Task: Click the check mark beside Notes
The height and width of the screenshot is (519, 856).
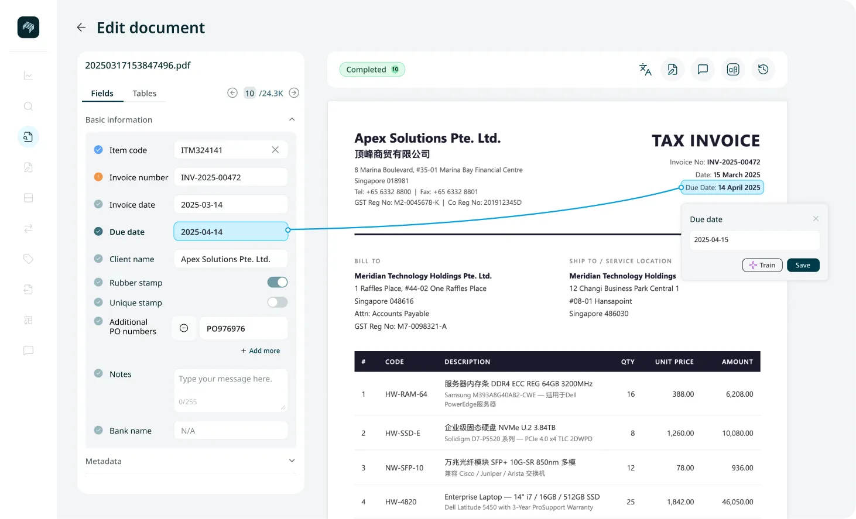Action: click(98, 373)
